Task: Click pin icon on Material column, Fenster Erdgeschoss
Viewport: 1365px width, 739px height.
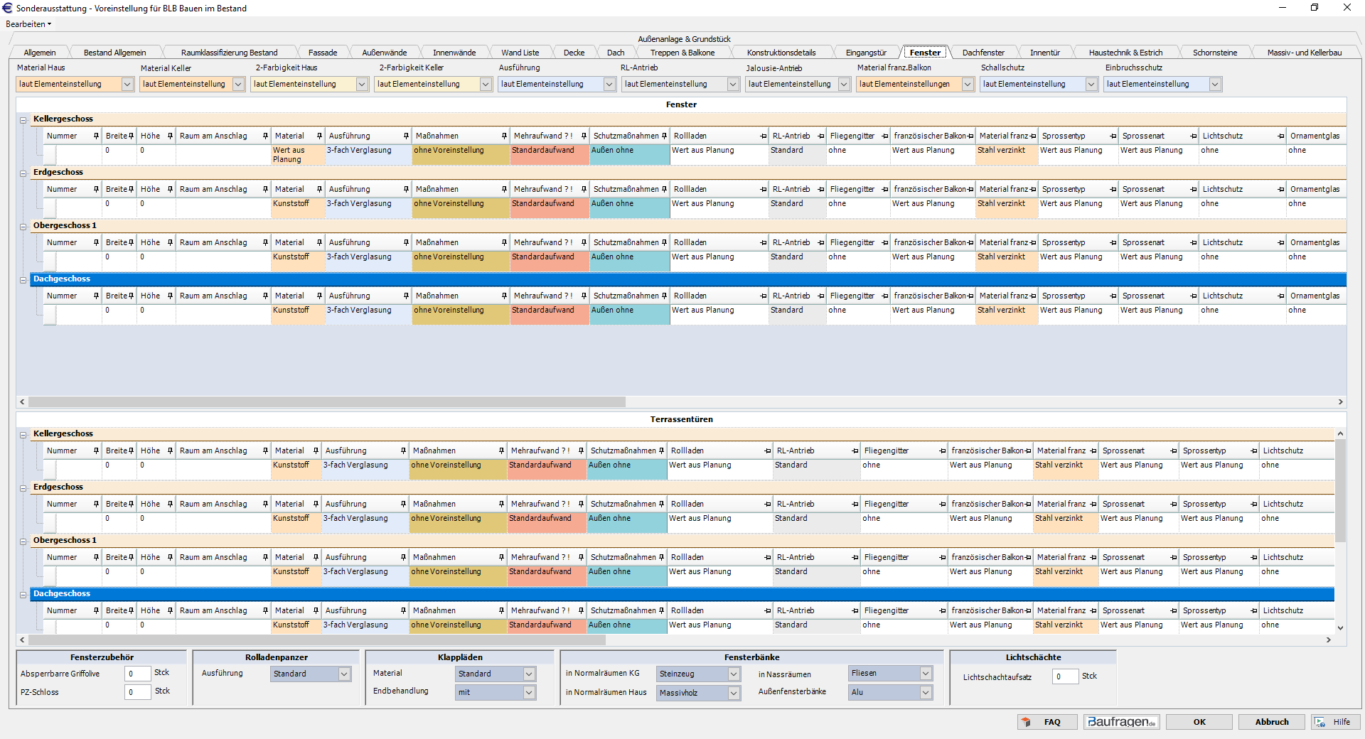Action: [x=319, y=189]
